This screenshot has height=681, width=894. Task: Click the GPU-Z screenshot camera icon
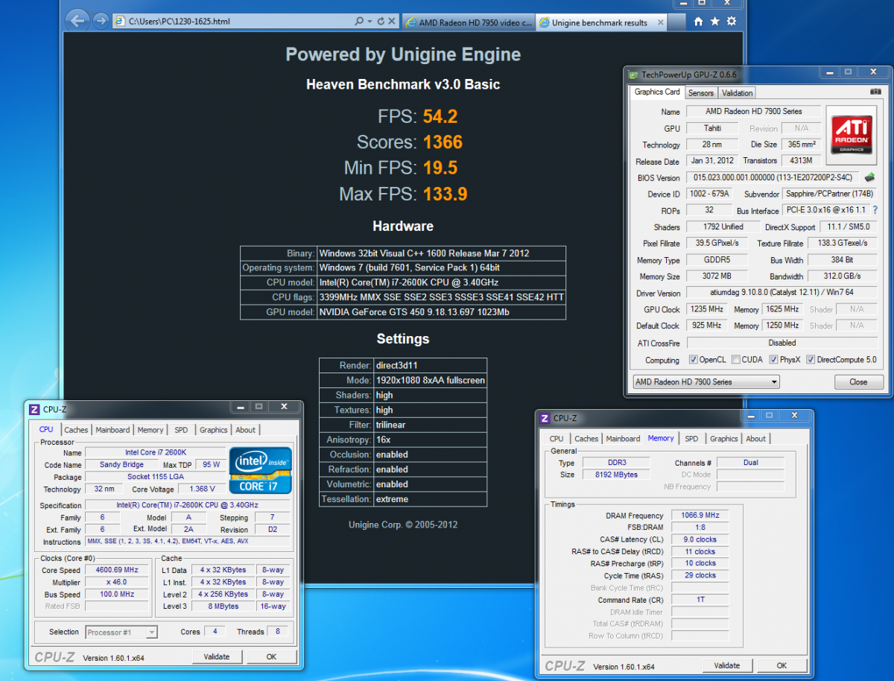[875, 92]
